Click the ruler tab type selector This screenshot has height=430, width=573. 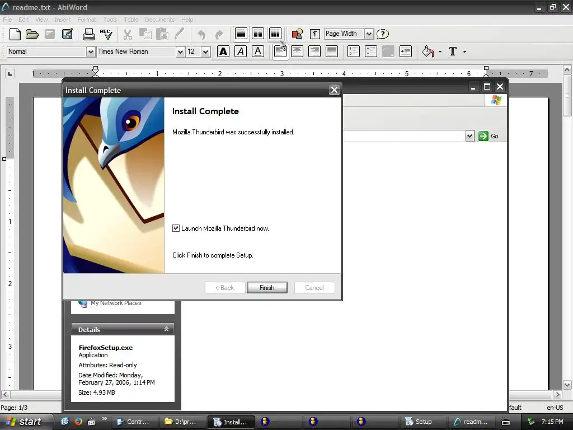pos(10,74)
